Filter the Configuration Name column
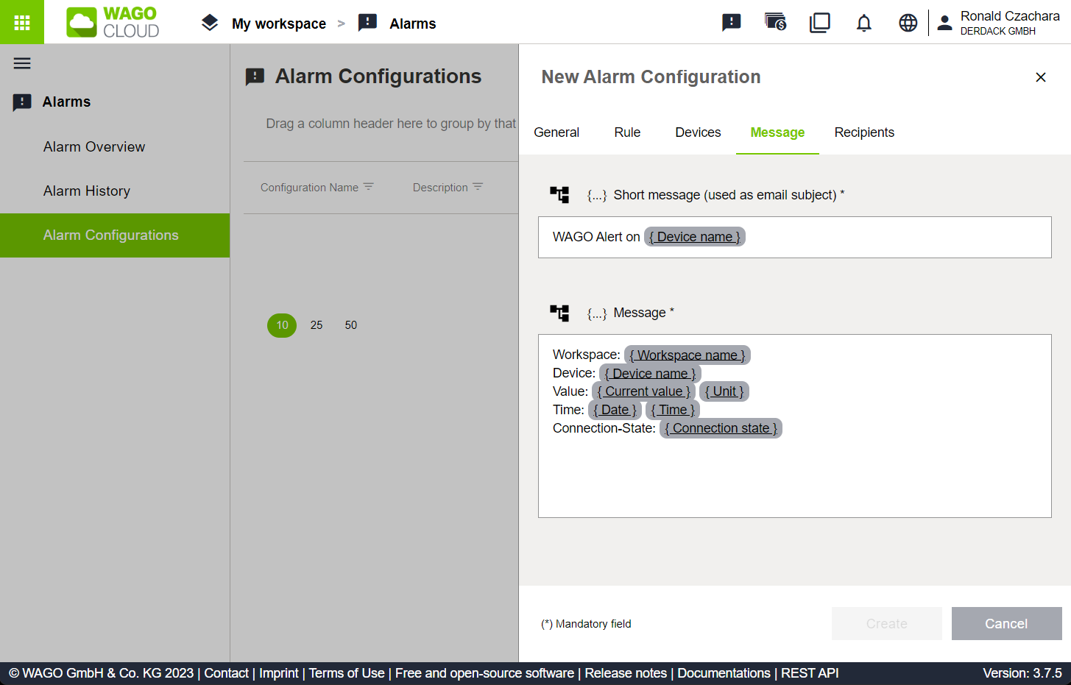 tap(369, 187)
